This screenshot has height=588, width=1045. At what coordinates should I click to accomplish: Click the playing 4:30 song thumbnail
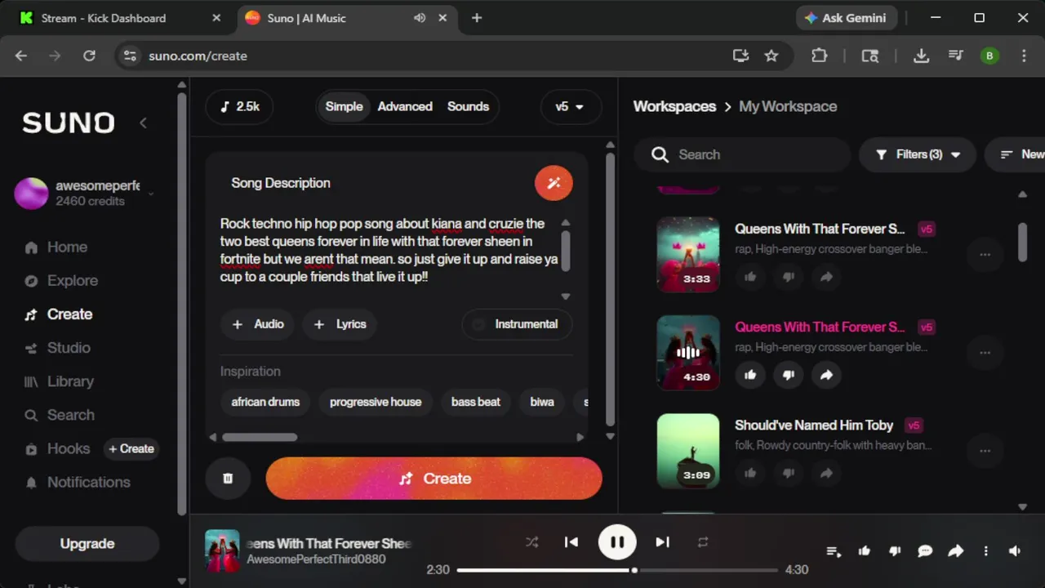[688, 352]
